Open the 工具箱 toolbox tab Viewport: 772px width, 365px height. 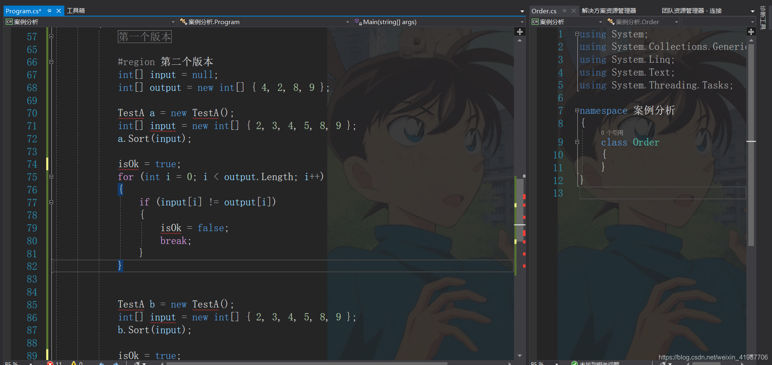[x=76, y=10]
